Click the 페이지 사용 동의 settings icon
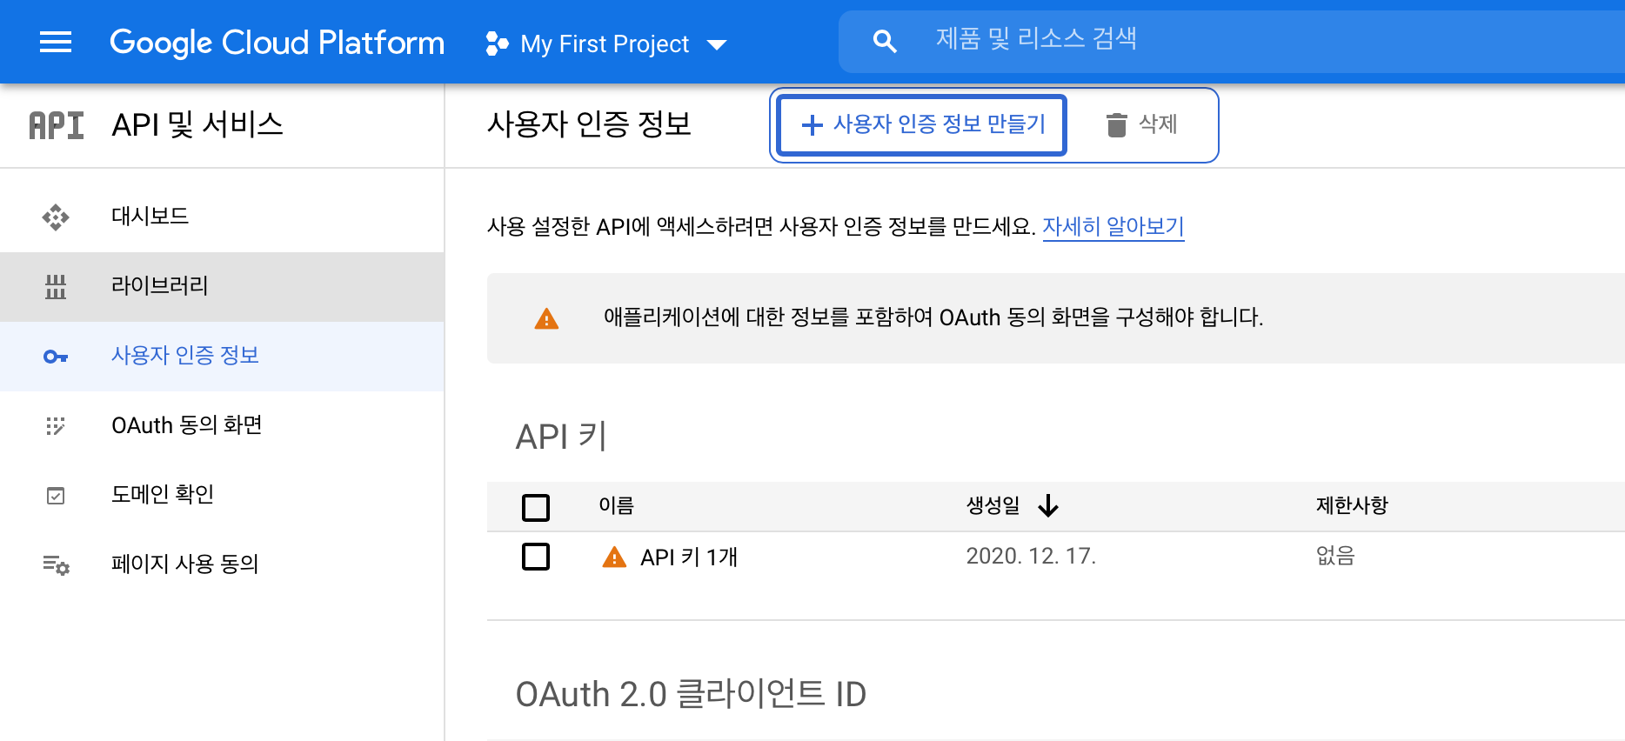The image size is (1625, 741). [56, 565]
